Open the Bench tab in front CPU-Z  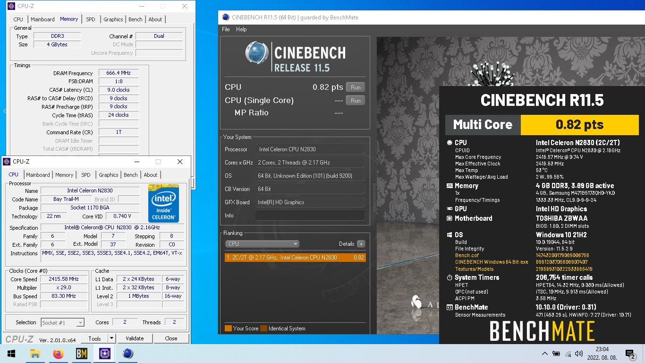coord(131,175)
